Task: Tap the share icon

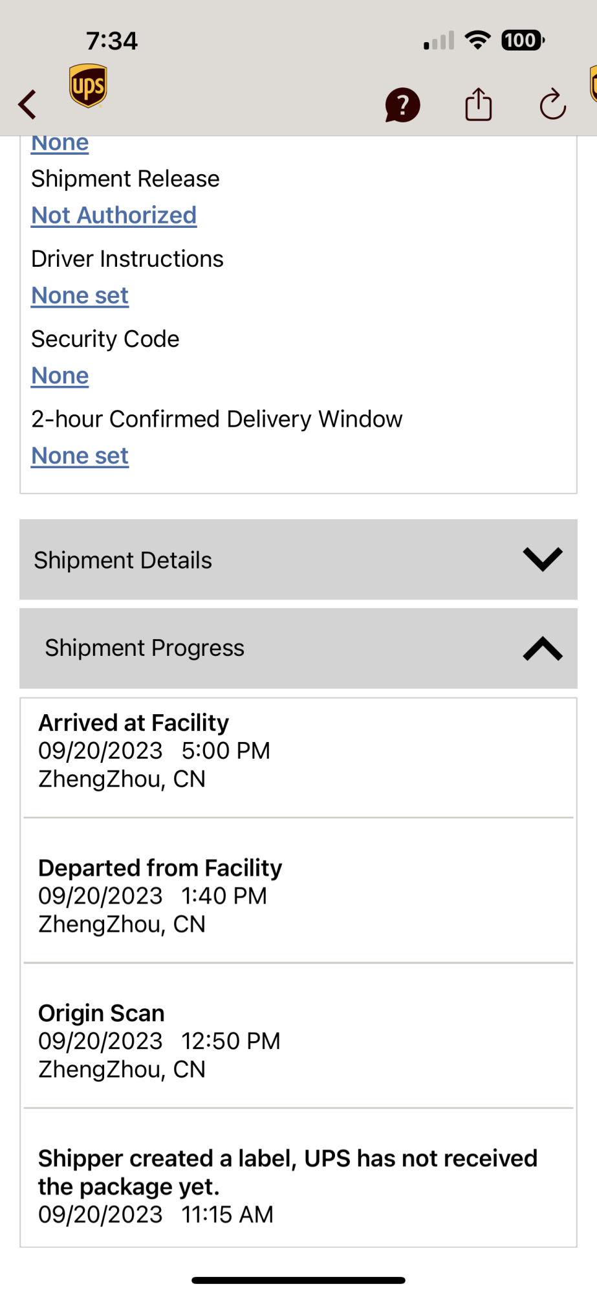Action: pyautogui.click(x=479, y=105)
